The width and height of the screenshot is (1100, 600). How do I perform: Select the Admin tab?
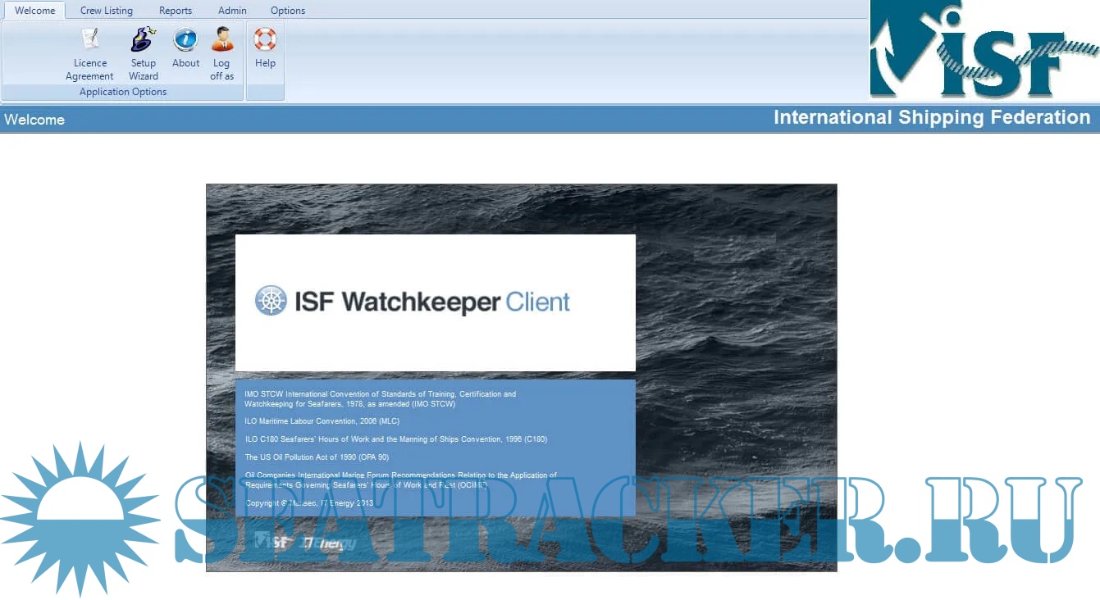pyautogui.click(x=232, y=11)
